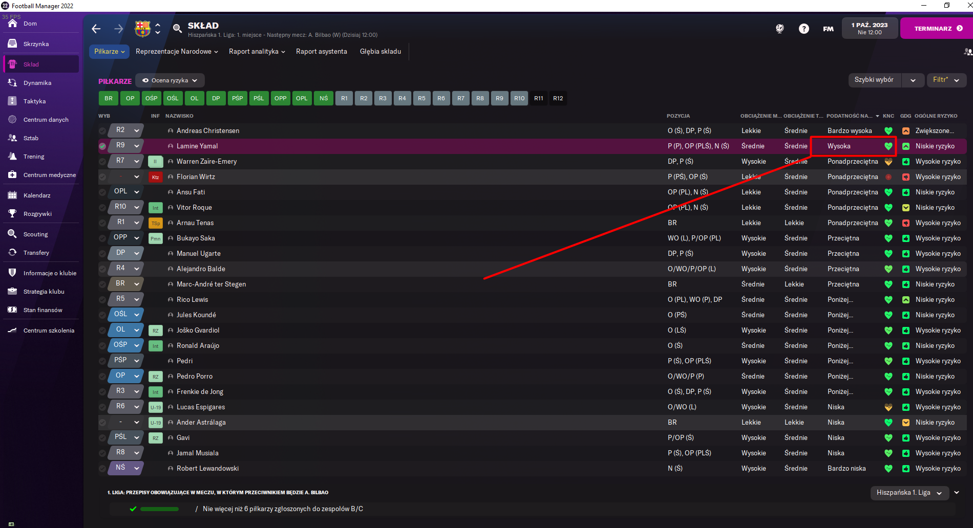Open Piłkarze menu tab
The height and width of the screenshot is (528, 973).
coord(110,52)
